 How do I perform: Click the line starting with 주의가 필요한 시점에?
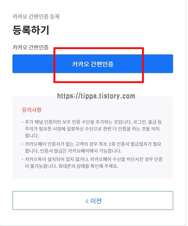click(x=92, y=129)
